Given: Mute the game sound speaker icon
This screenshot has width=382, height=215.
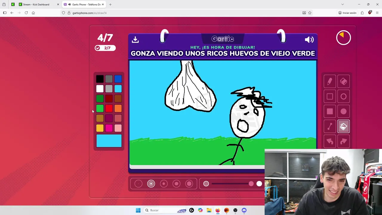Looking at the screenshot, I should point(309,39).
